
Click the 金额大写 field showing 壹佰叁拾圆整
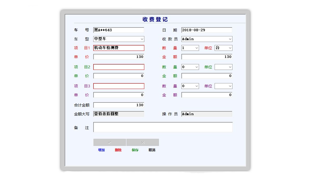[x=119, y=114]
